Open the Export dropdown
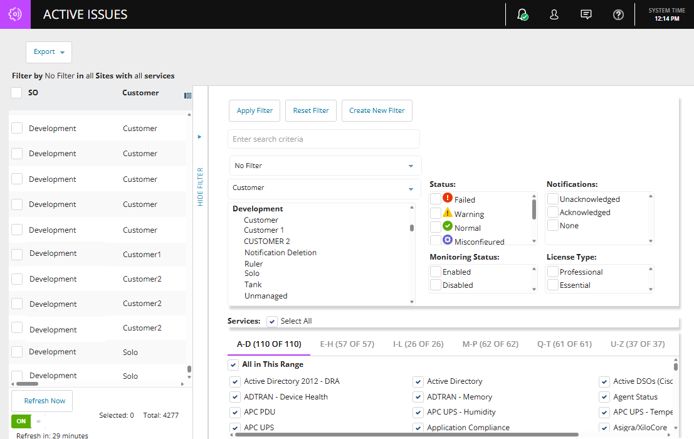Screen dimensions: 694x439 [49, 52]
